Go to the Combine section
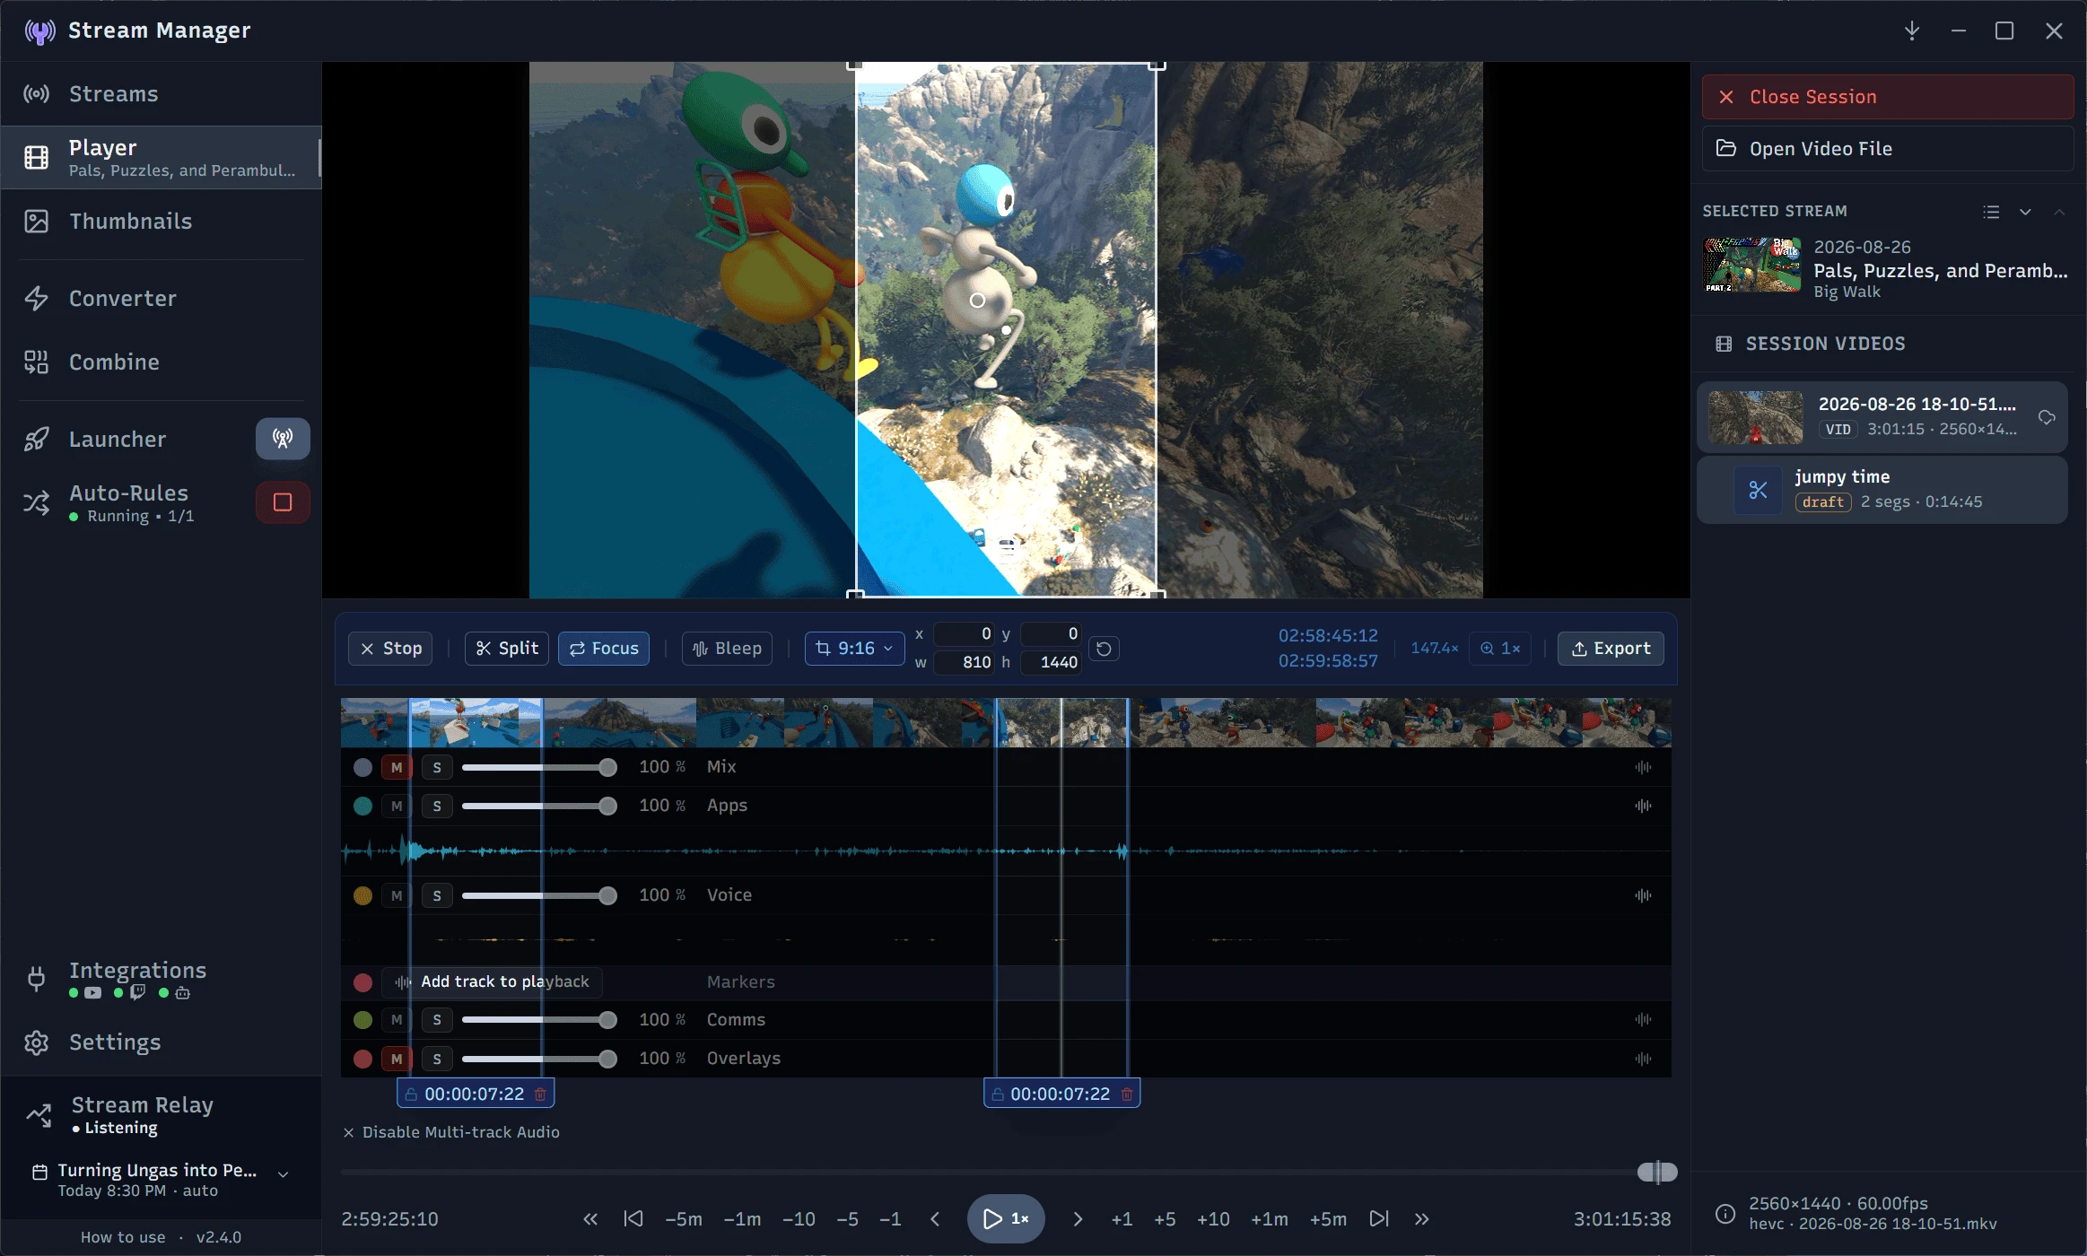 tap(161, 362)
